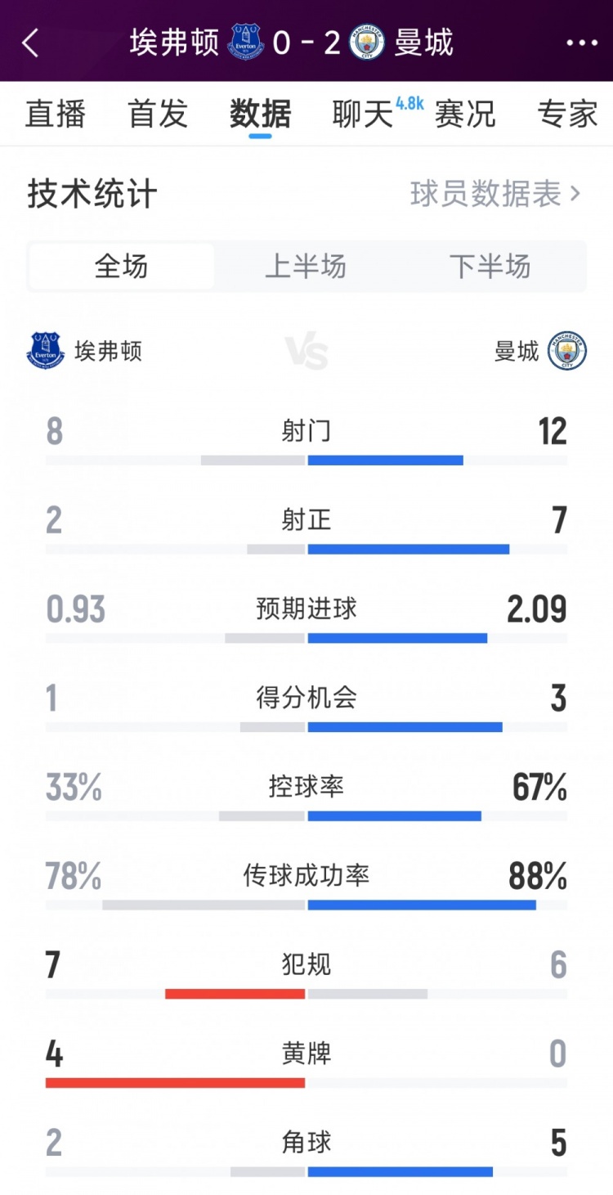Tap the 埃弗顿 team name in header
Viewport: 613px width, 1195px height.
click(174, 43)
